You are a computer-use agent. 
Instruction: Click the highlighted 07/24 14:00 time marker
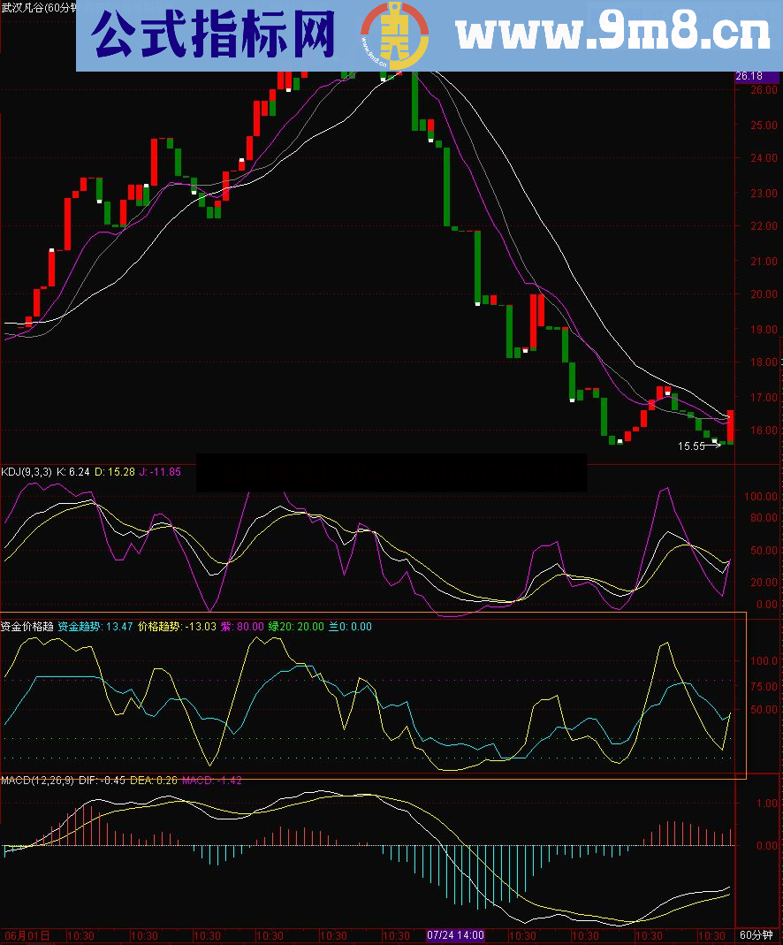pyautogui.click(x=455, y=934)
